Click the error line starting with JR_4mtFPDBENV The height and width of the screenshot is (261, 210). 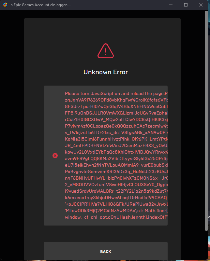[116, 145]
